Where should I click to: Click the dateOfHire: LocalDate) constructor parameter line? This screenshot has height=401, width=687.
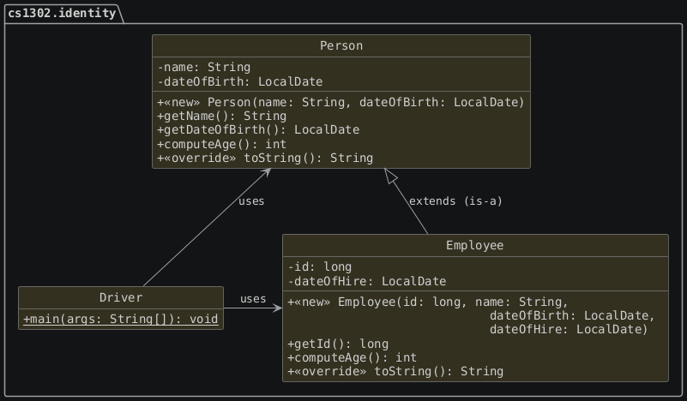(x=569, y=329)
